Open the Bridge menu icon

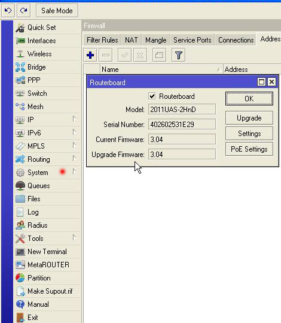[20, 67]
